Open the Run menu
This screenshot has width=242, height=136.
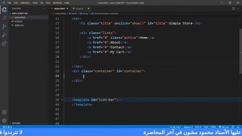click(x=48, y=3)
